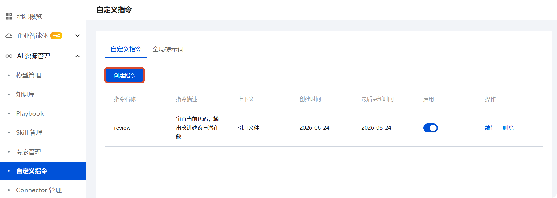Switch to the 全局提示词 tab

tap(168, 49)
